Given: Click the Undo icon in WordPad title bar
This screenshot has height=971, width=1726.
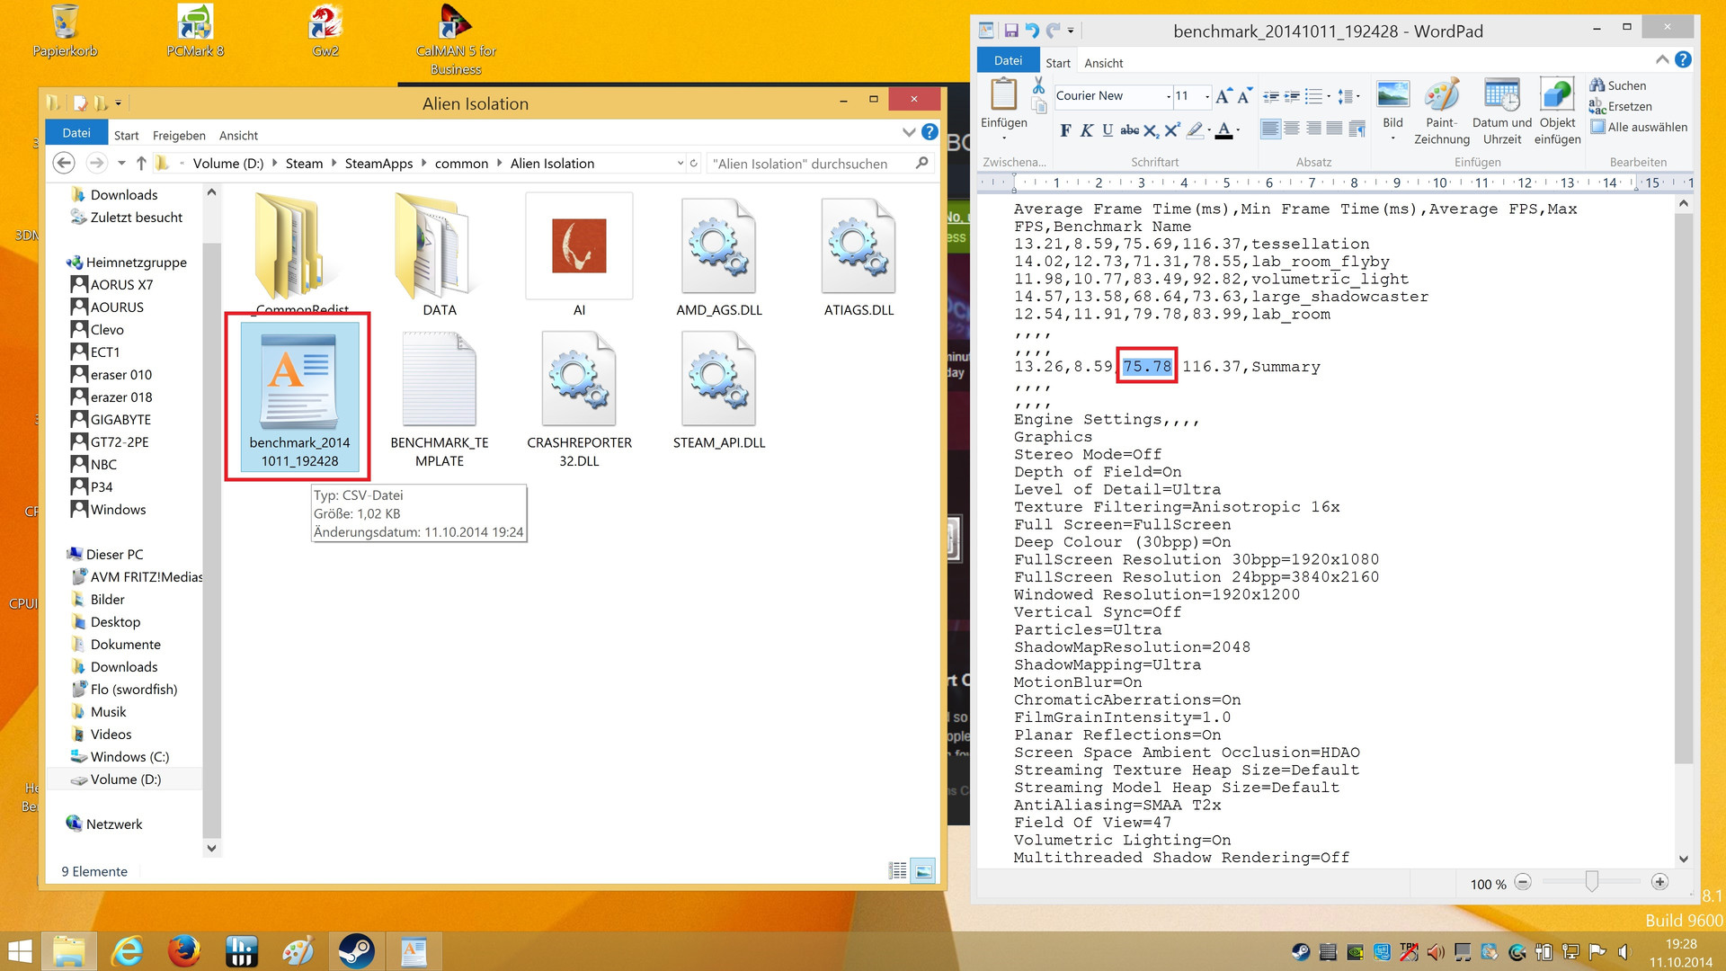Looking at the screenshot, I should pos(1031,31).
